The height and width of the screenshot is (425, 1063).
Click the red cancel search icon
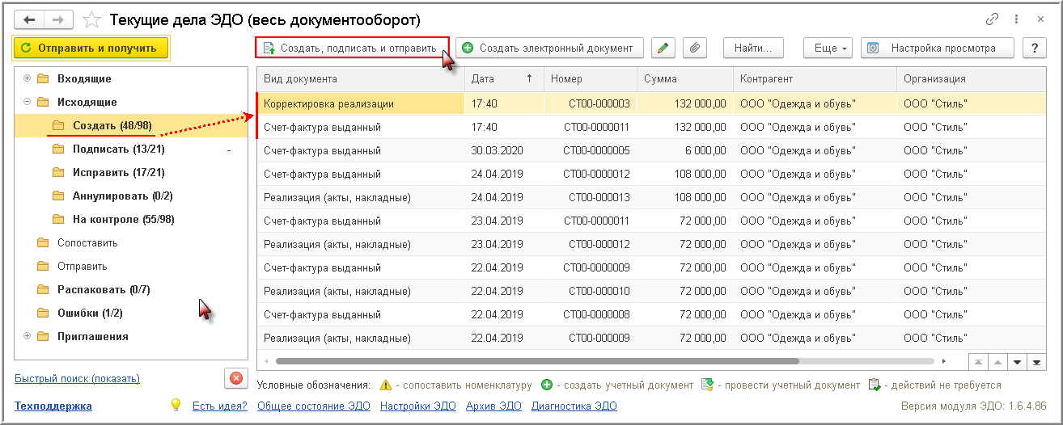[x=235, y=378]
